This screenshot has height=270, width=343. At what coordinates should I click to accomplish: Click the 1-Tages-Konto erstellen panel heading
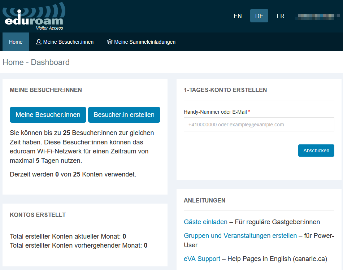point(225,90)
